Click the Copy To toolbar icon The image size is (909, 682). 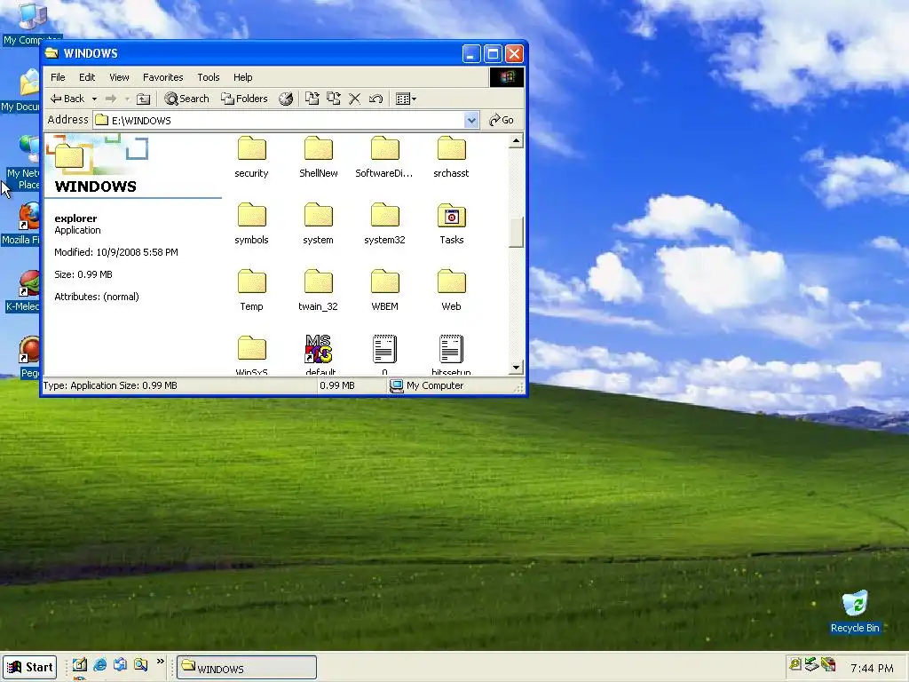[x=334, y=99]
